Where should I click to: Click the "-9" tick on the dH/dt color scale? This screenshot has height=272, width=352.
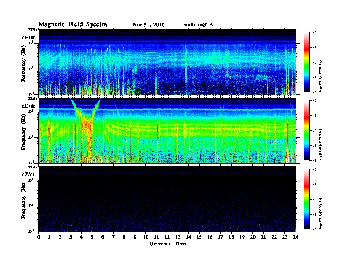[x=315, y=92]
